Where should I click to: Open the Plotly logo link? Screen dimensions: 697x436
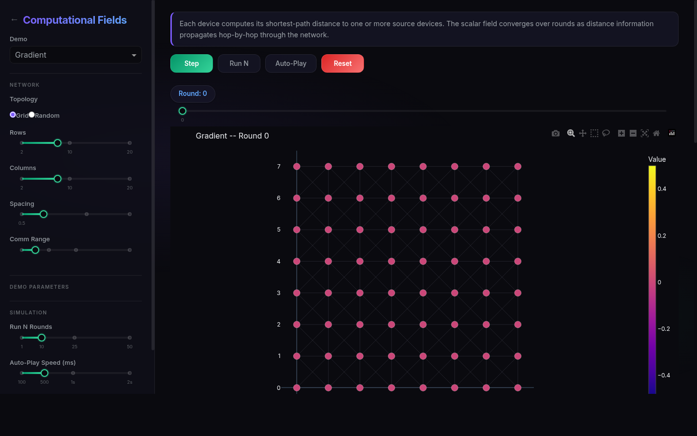click(x=672, y=133)
